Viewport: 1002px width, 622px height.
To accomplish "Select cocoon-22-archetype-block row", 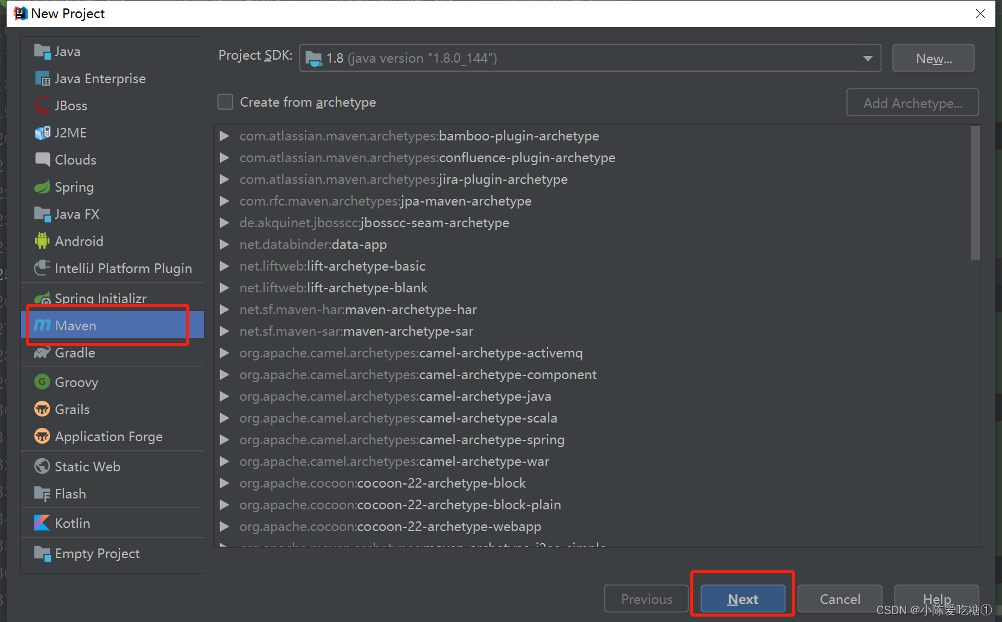I will click(x=597, y=483).
